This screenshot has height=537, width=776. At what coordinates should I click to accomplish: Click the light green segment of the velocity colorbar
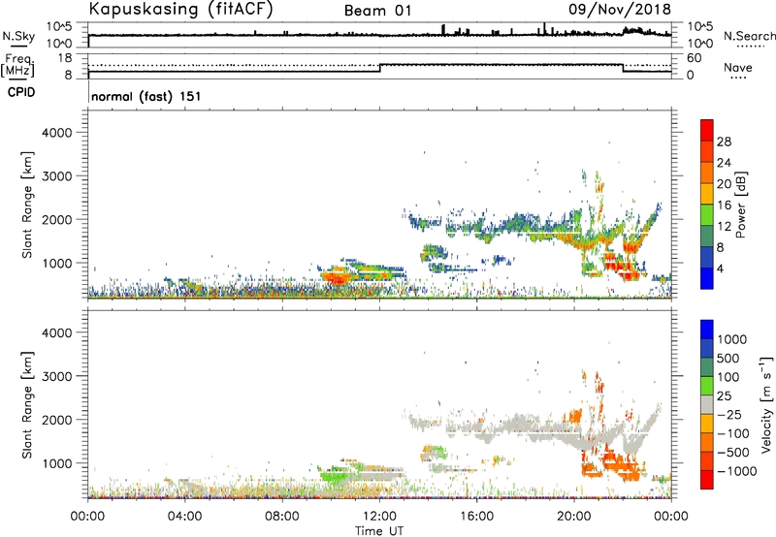tap(707, 386)
